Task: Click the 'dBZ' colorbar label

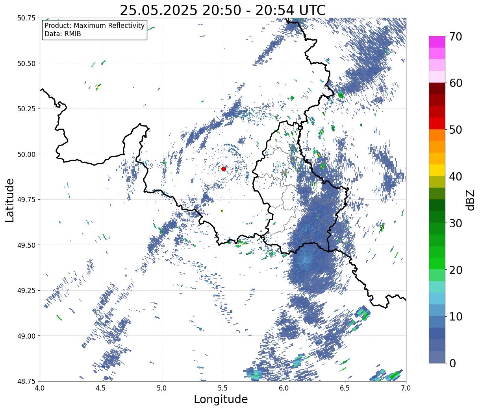Action: tap(471, 199)
